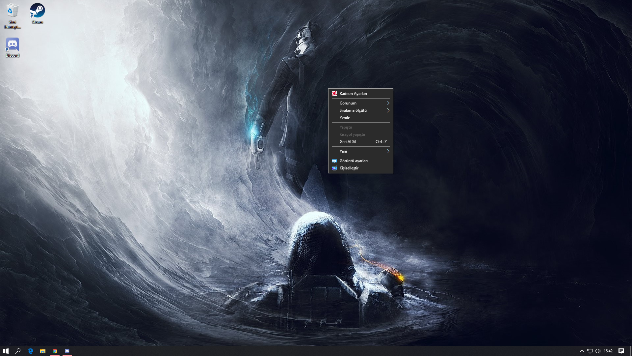Click the taskbar search magnifier

[x=18, y=351]
